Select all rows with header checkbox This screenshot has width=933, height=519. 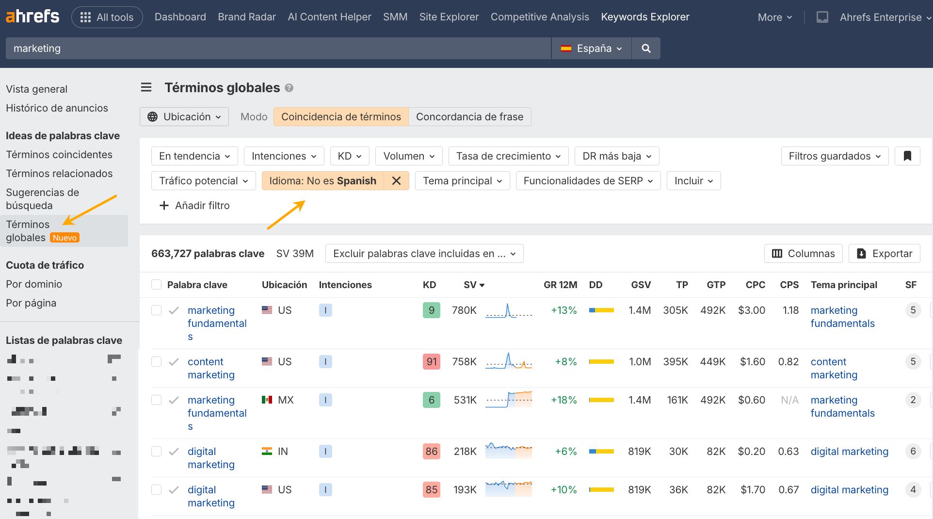[156, 285]
